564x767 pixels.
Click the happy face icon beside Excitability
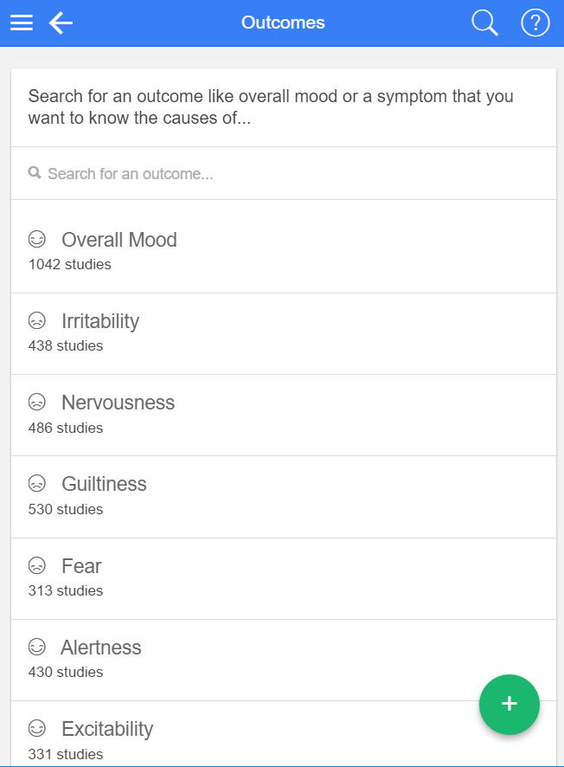pos(36,729)
